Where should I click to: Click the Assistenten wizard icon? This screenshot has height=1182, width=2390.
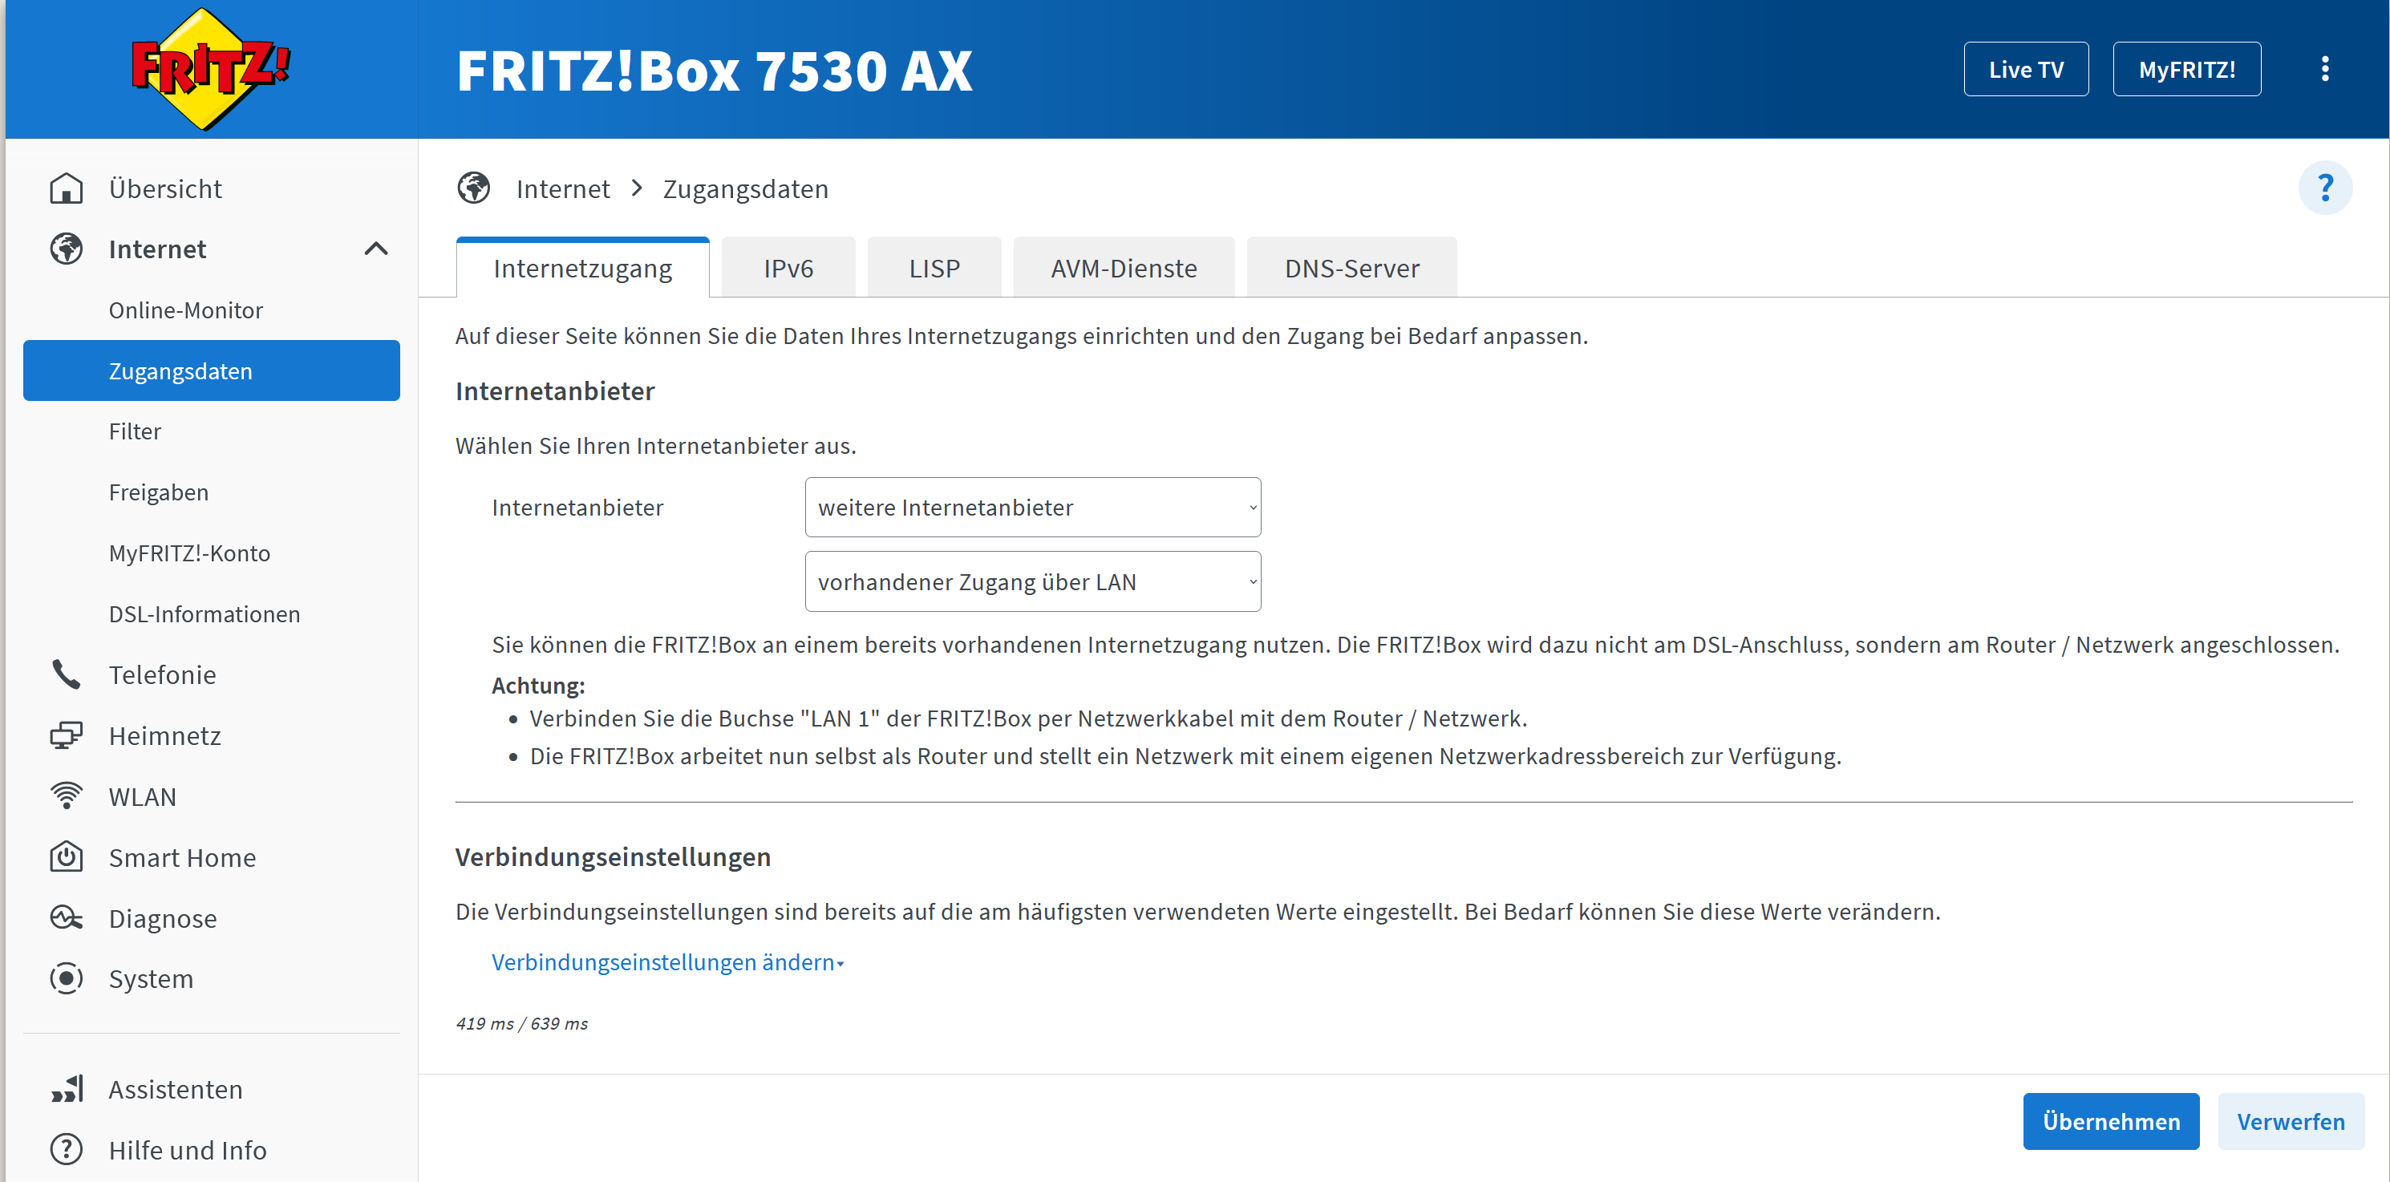66,1089
